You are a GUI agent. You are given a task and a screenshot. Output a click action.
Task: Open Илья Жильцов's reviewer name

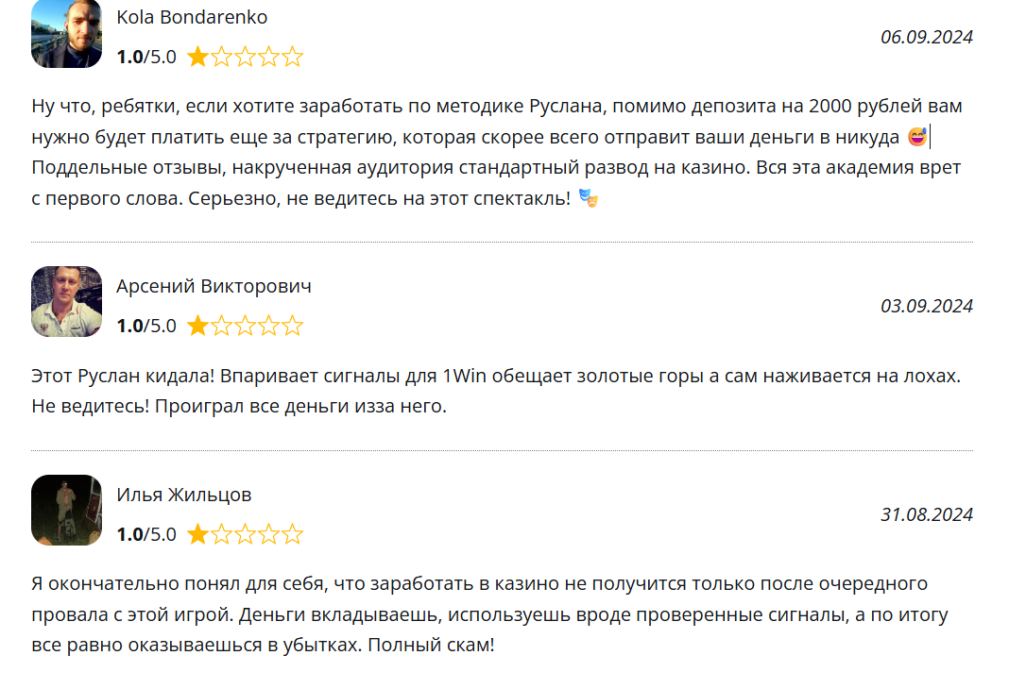(184, 495)
